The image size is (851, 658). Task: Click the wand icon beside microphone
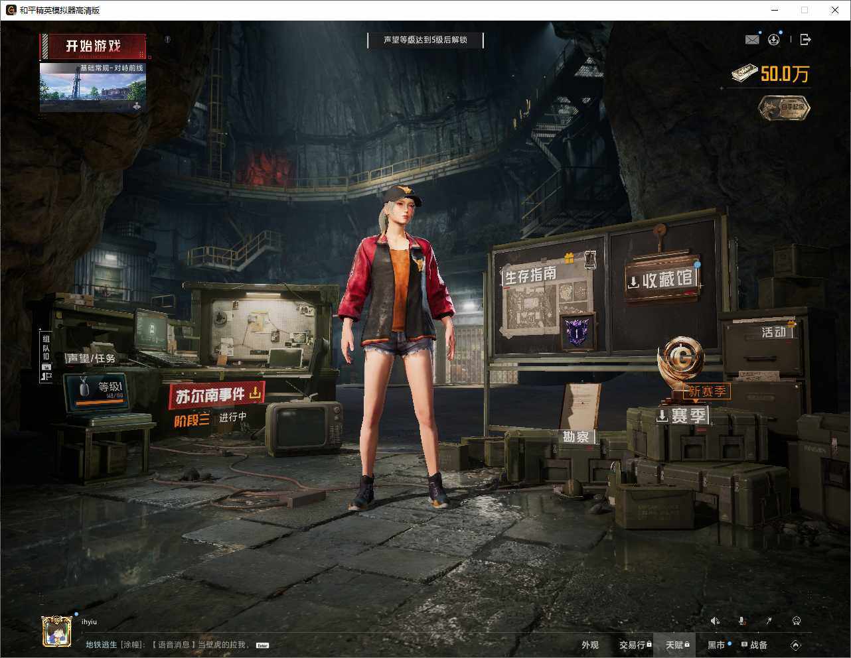tap(769, 621)
